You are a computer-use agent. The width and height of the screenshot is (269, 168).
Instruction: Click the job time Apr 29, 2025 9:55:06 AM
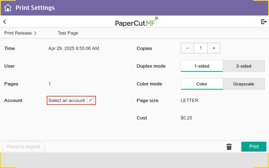(x=74, y=48)
